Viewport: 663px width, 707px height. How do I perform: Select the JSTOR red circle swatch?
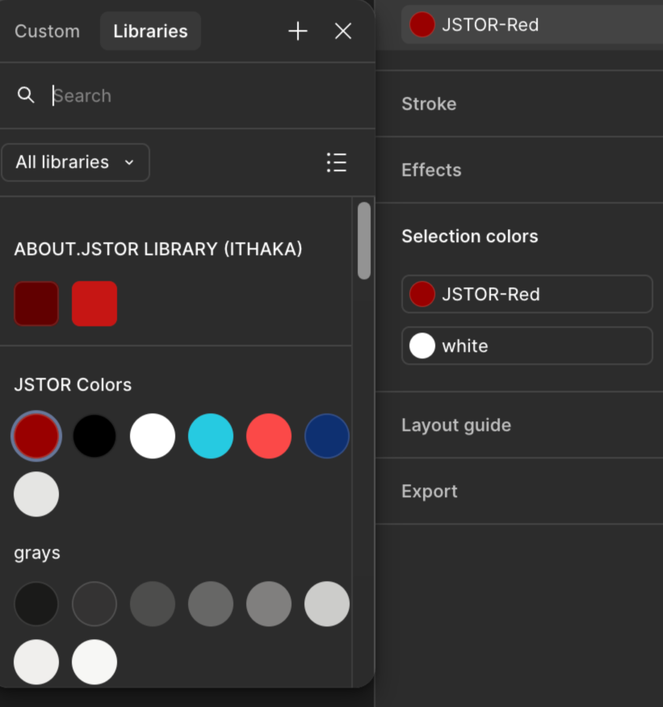36,436
